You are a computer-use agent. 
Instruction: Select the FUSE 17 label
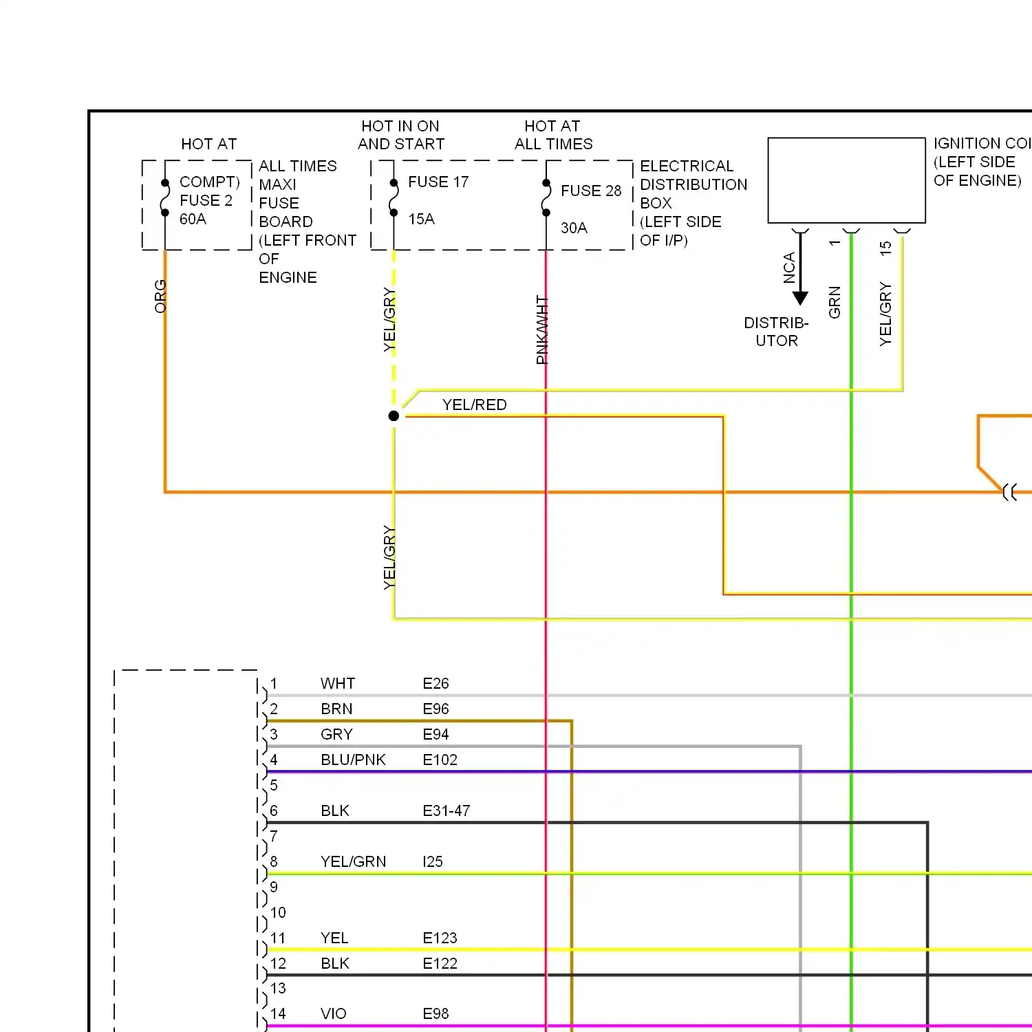[x=438, y=182]
